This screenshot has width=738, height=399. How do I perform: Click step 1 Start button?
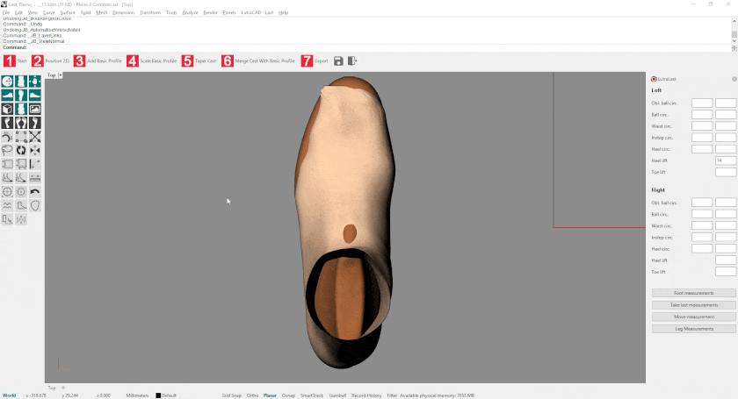[x=15, y=61]
